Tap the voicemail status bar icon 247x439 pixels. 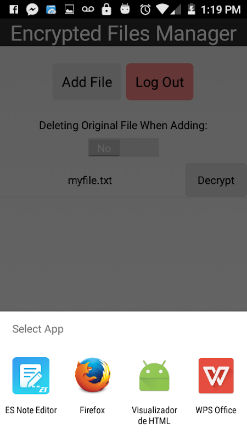tap(88, 9)
